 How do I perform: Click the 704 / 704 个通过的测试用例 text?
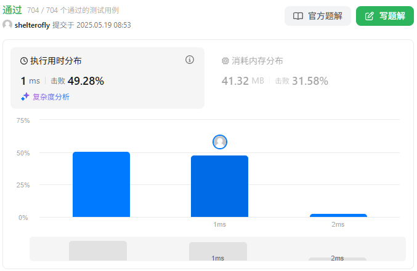point(73,10)
